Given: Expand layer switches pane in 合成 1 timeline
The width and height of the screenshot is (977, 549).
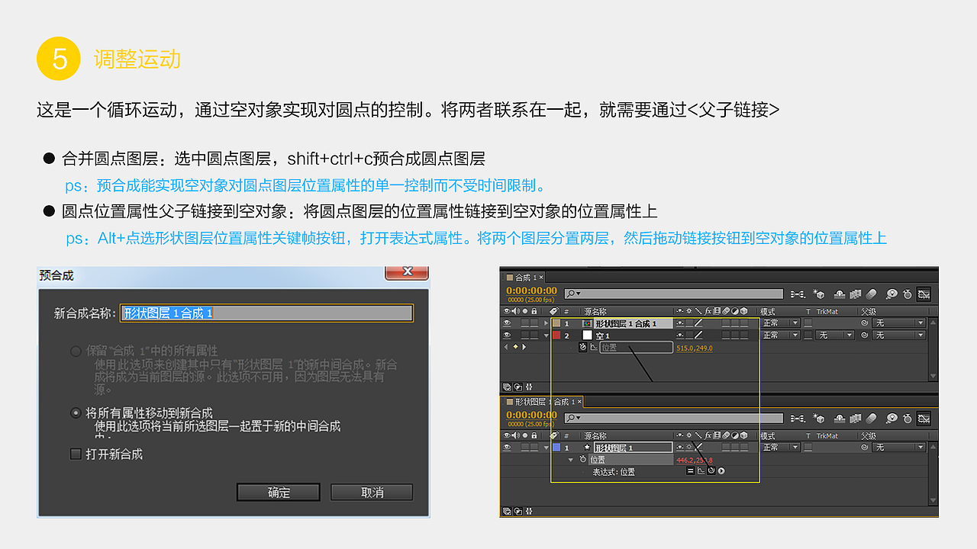Looking at the screenshot, I should [507, 386].
